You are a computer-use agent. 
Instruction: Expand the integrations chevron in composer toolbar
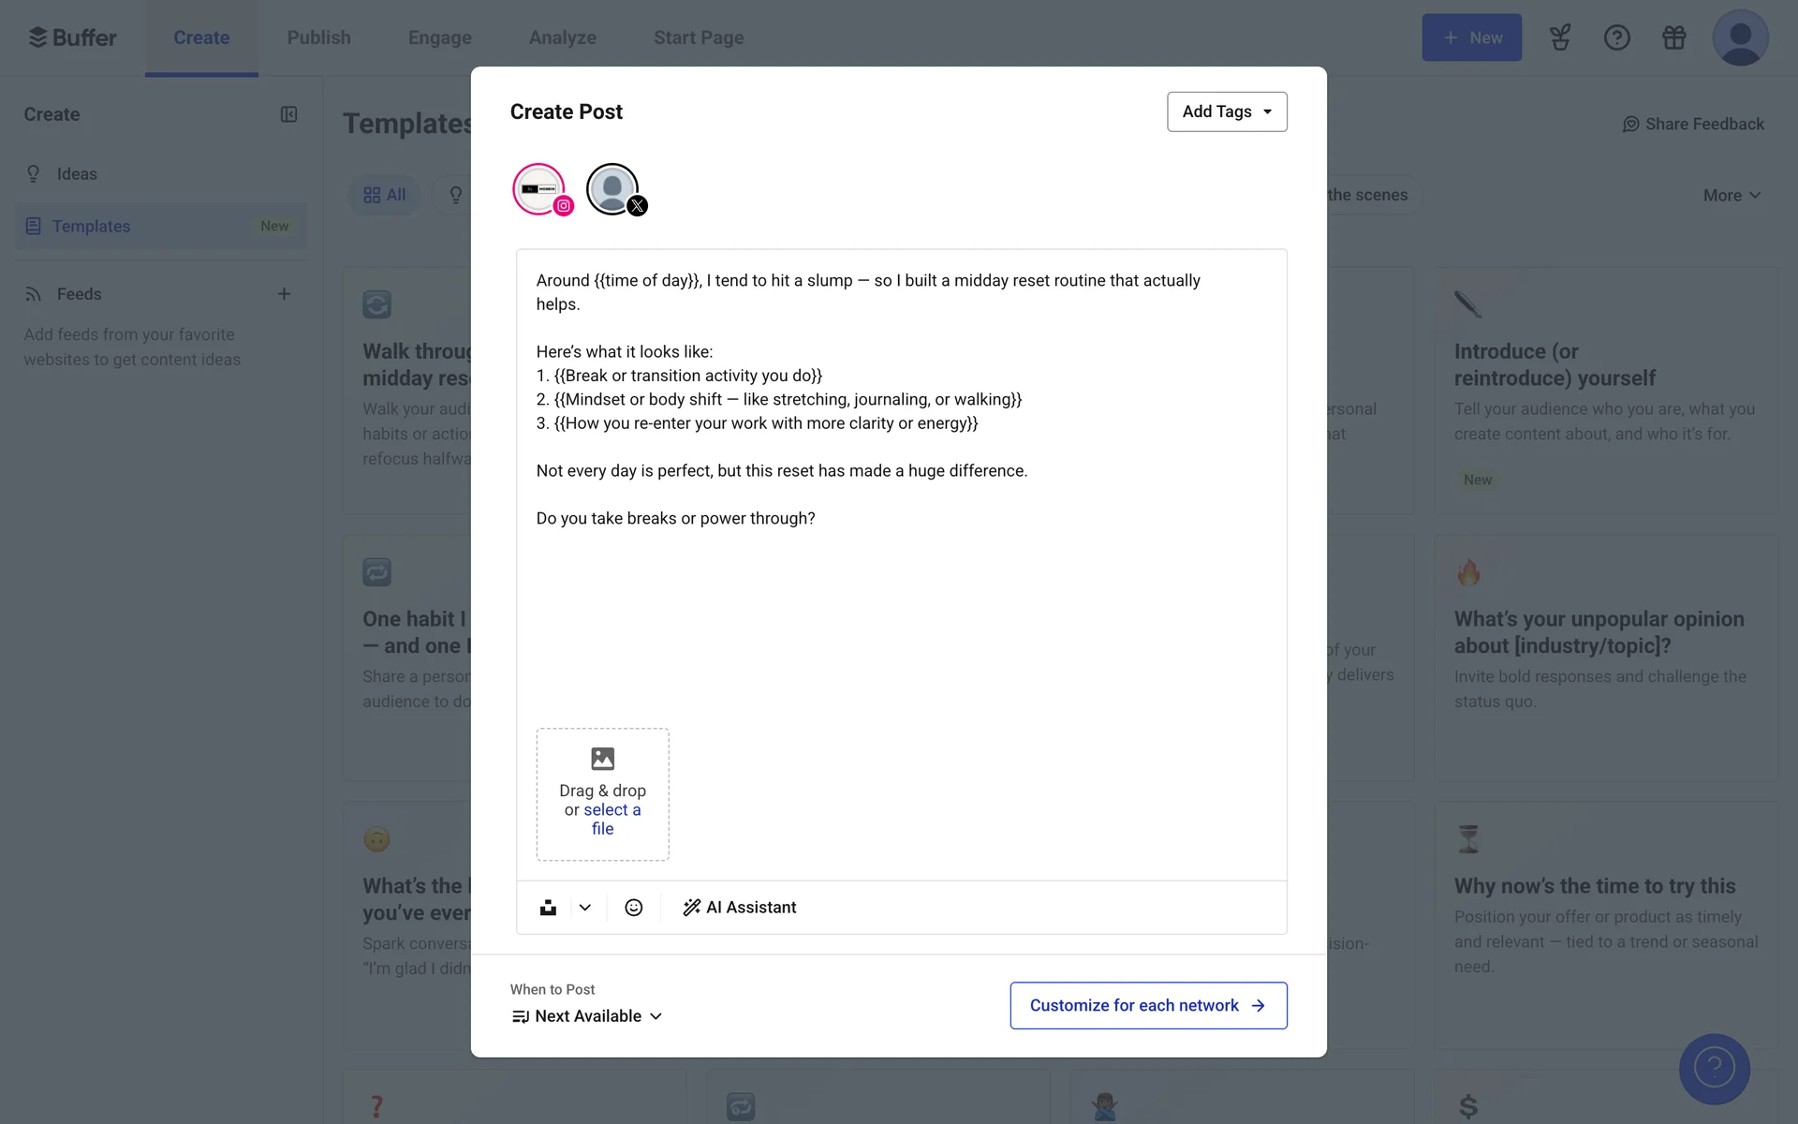[x=585, y=908]
